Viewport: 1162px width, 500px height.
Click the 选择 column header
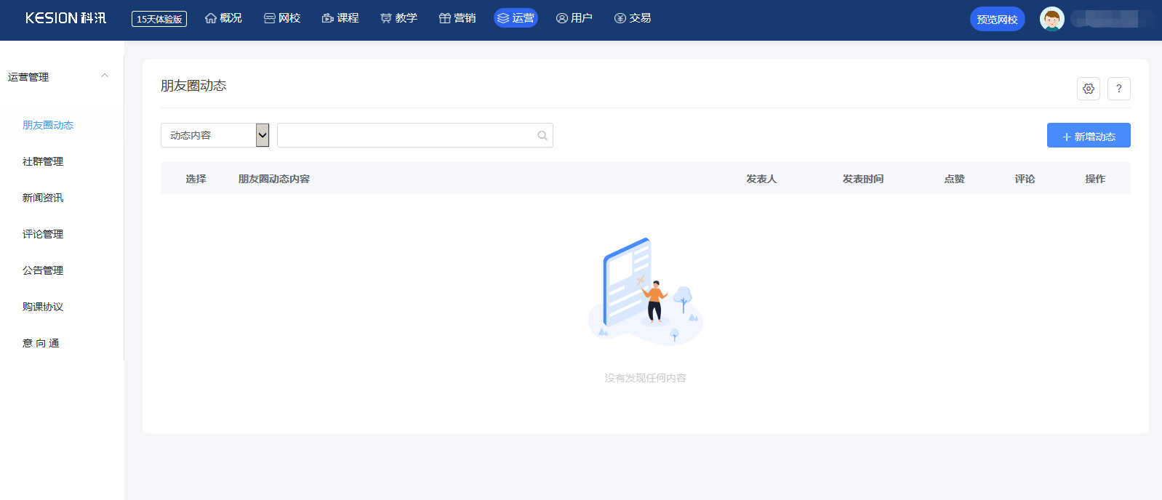[x=196, y=179]
